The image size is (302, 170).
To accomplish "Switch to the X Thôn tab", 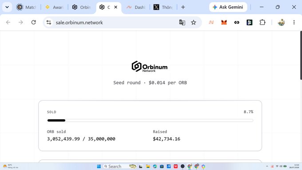I will click(x=163, y=7).
